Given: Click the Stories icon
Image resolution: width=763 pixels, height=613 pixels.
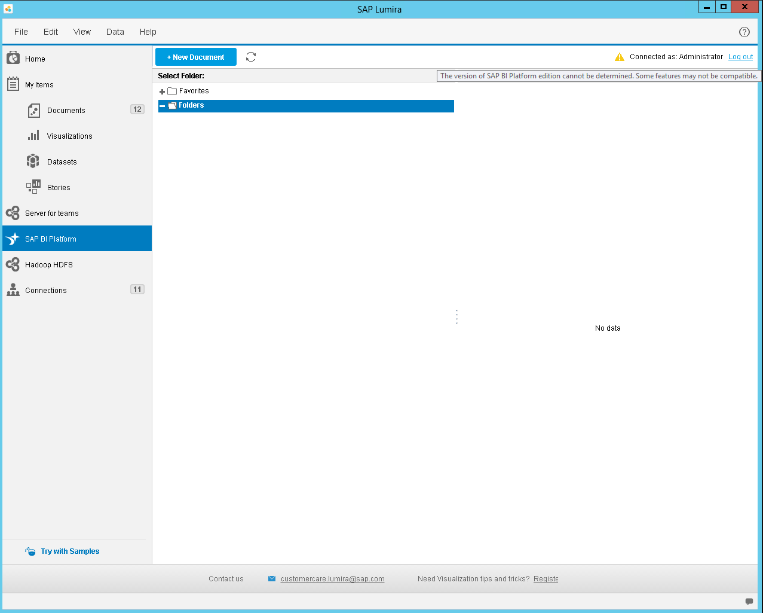Looking at the screenshot, I should coord(33,187).
